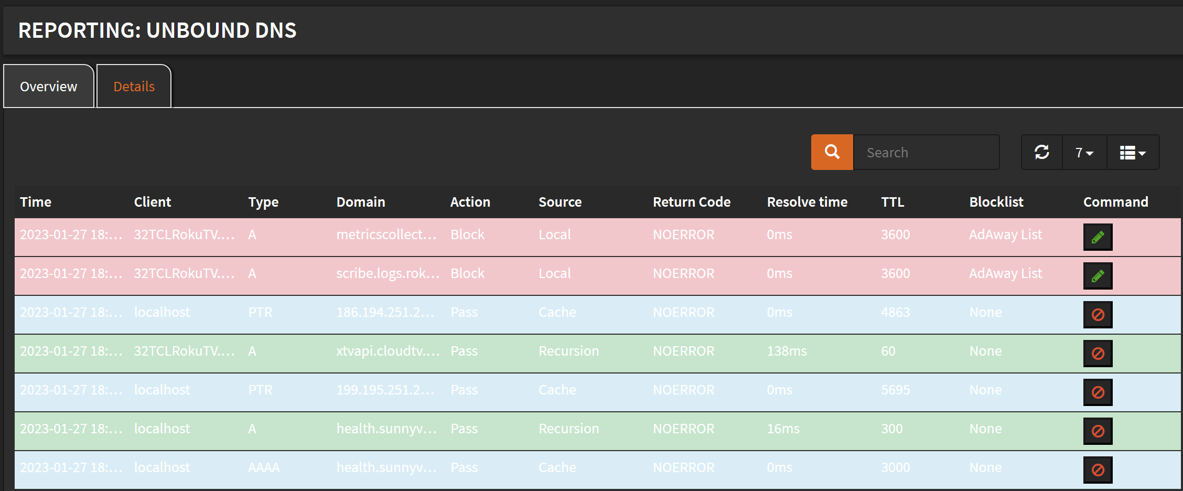1183x491 pixels.
Task: Sort queries by Time column
Action: pyautogui.click(x=35, y=201)
